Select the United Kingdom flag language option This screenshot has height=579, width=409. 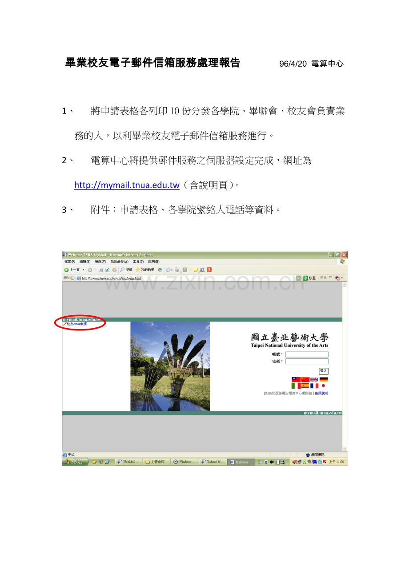[314, 379]
